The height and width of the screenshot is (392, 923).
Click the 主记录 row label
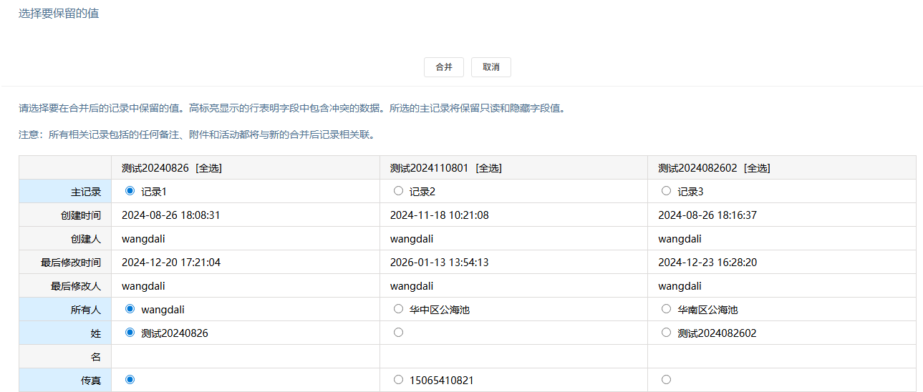pos(86,192)
